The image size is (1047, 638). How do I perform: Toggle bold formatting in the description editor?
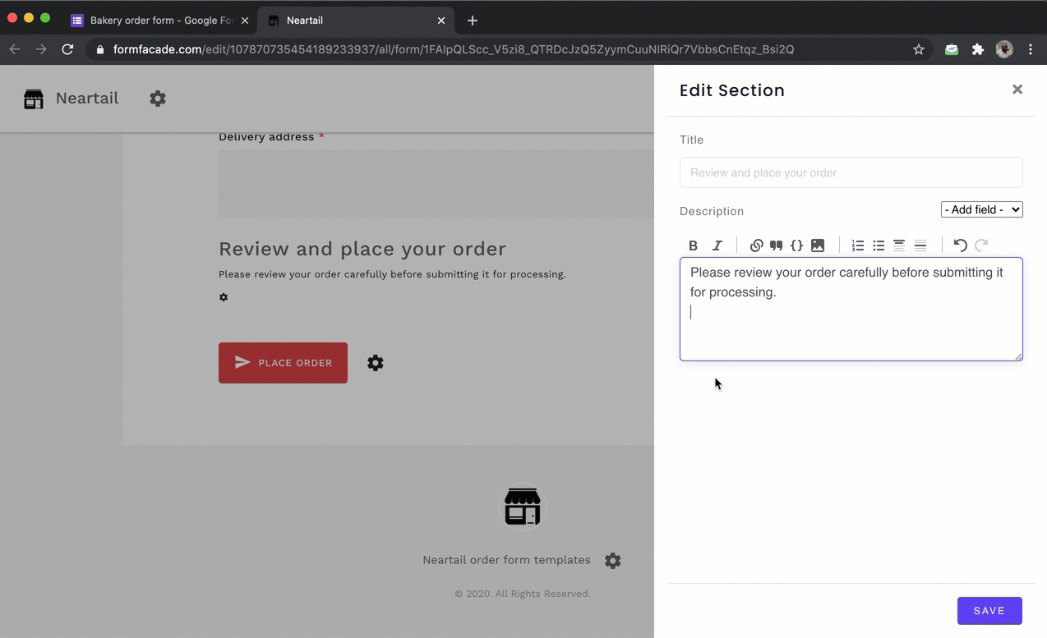[693, 245]
